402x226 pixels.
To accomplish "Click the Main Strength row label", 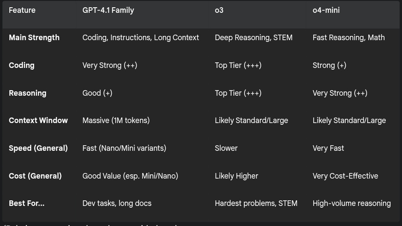I will [34, 38].
